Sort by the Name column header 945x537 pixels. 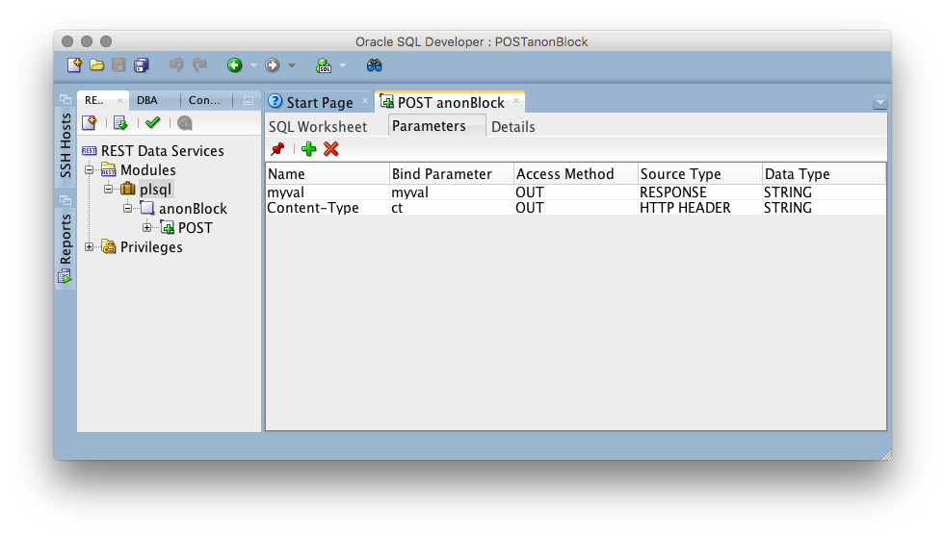pyautogui.click(x=328, y=174)
